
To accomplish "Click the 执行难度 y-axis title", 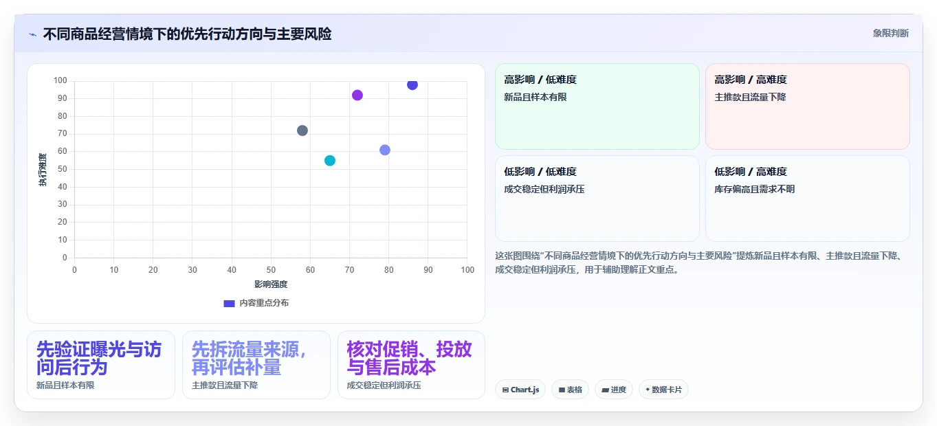I will click(43, 170).
